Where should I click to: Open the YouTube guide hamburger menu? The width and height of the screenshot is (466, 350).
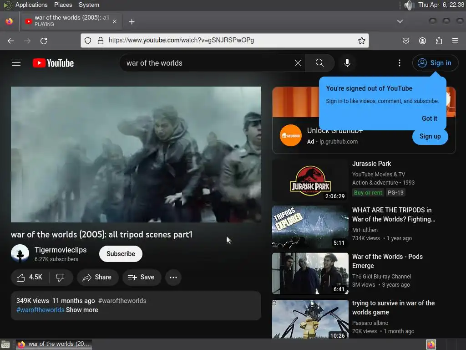[16, 63]
